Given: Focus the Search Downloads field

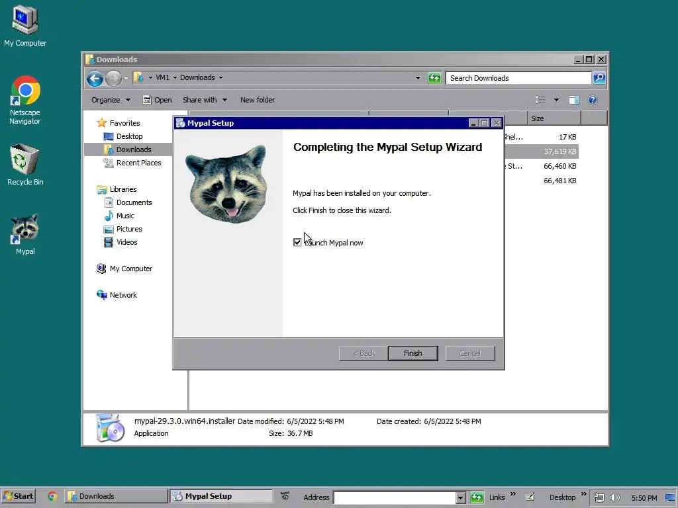Looking at the screenshot, I should [x=518, y=78].
